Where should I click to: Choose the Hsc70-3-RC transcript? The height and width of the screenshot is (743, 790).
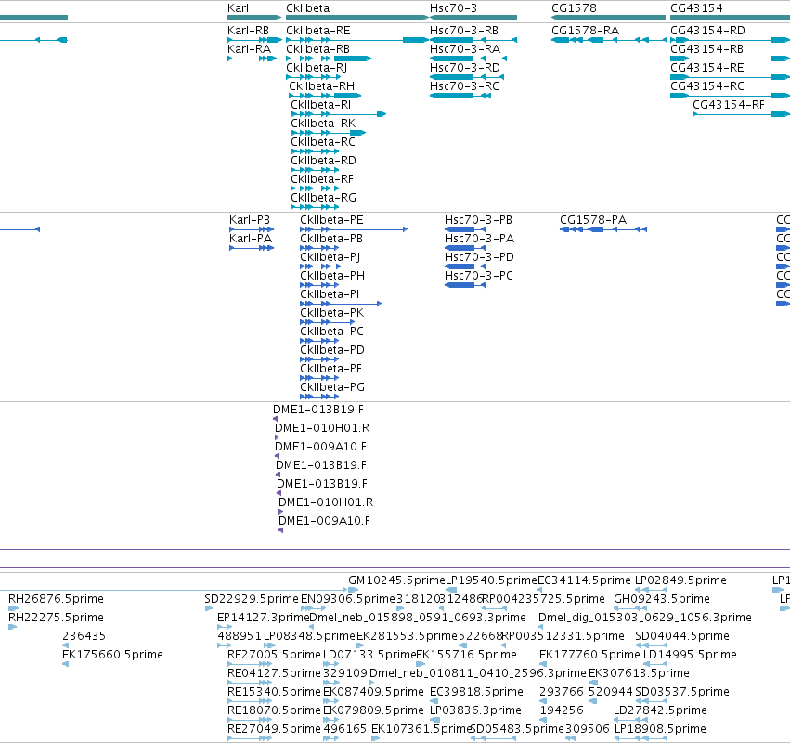(464, 86)
